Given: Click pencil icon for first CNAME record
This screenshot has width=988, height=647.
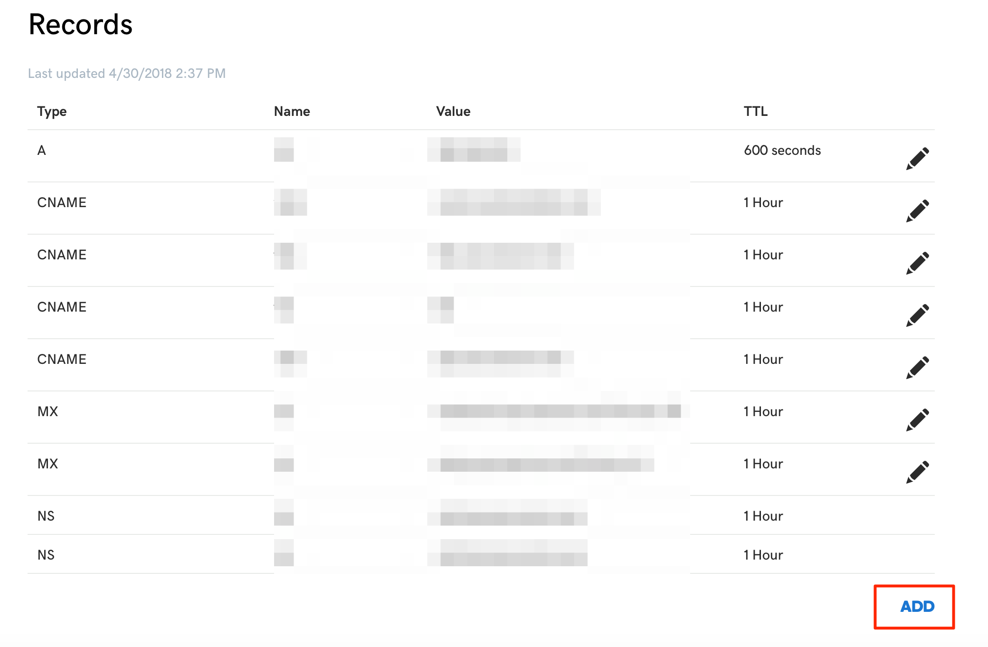Looking at the screenshot, I should coord(917,211).
